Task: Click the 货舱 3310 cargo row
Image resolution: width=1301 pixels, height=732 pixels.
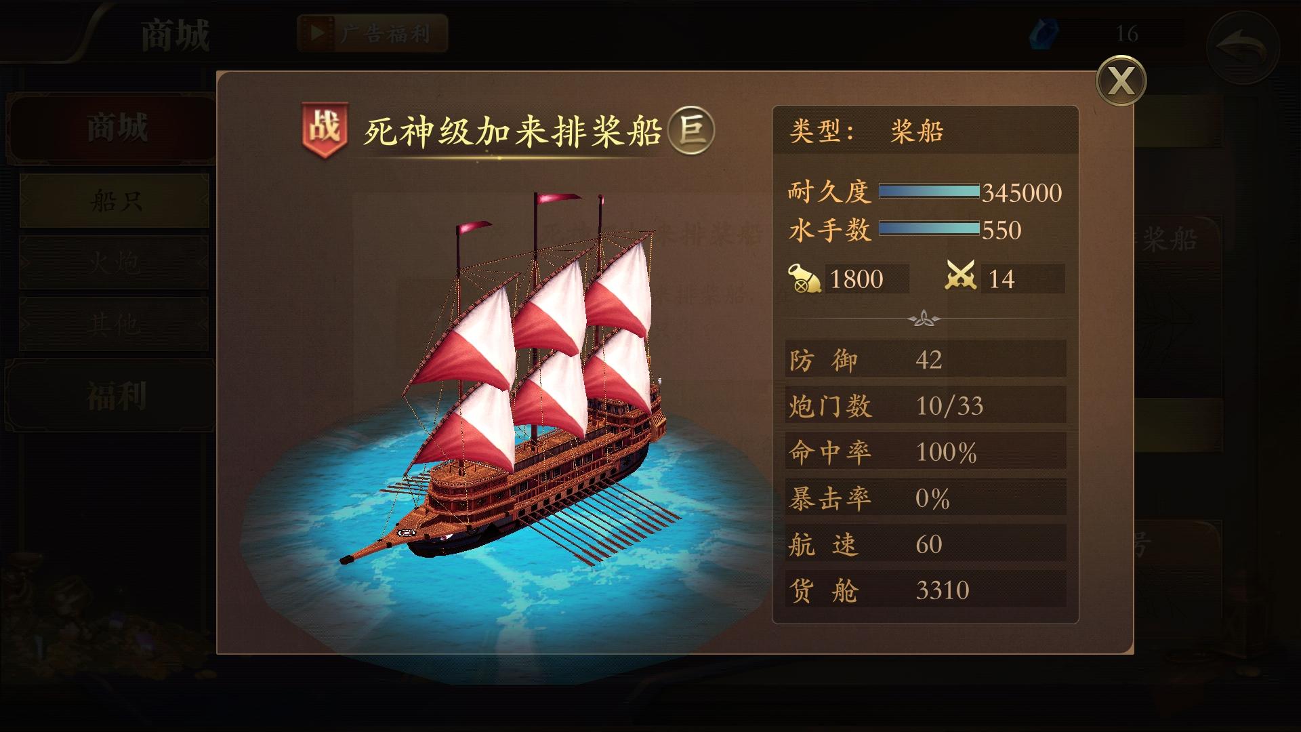Action: 925,590
